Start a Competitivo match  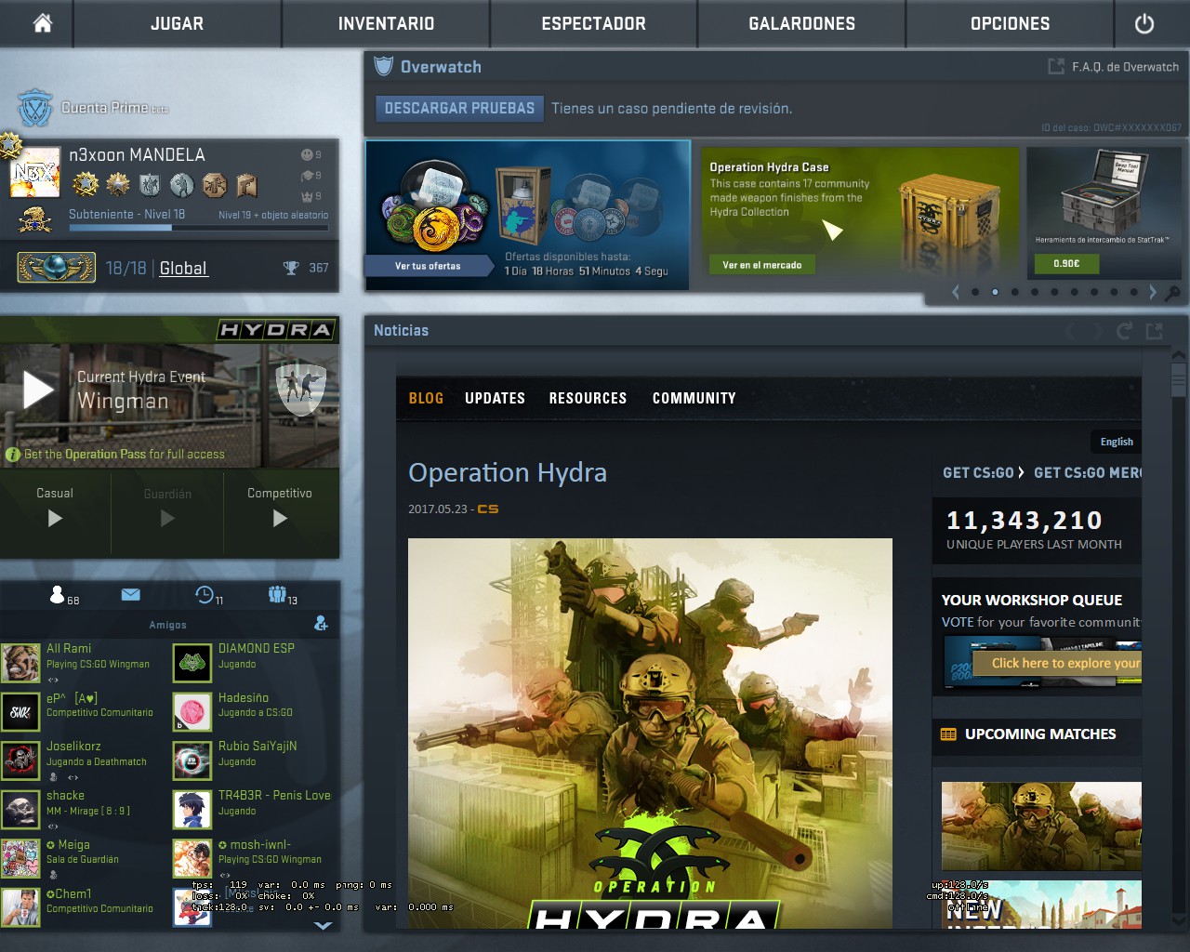[280, 518]
